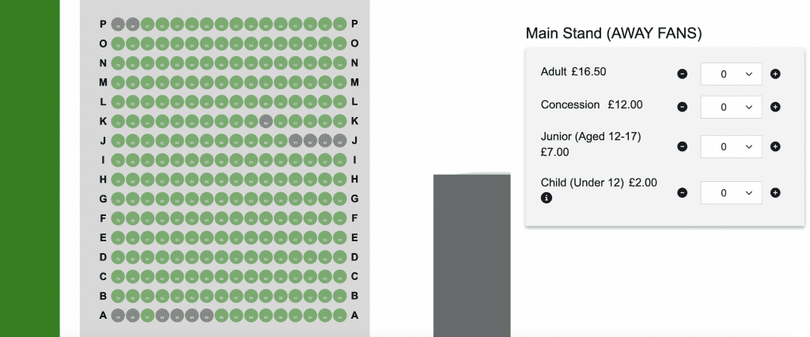
Task: Open Adult quantity dropdown
Action: coord(731,74)
